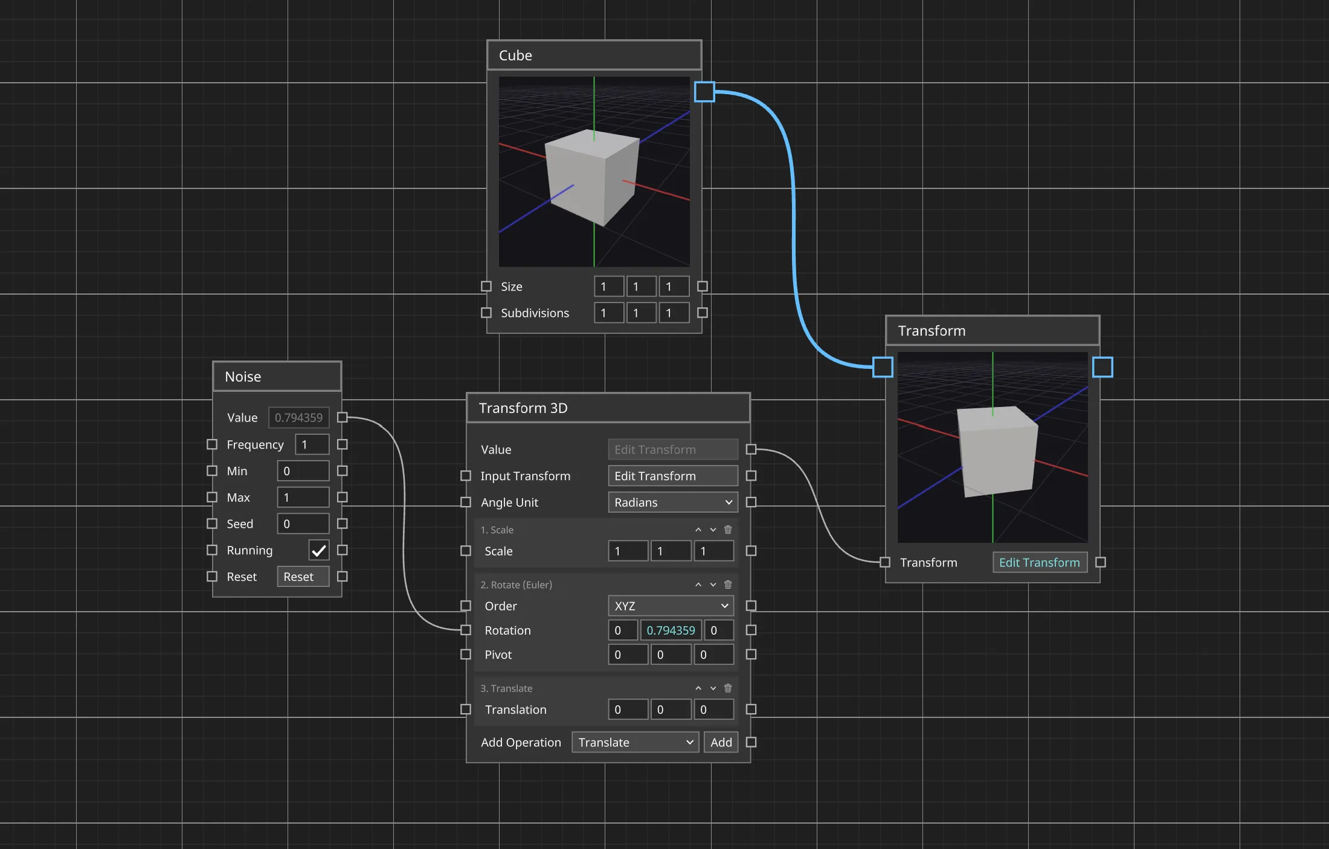
Task: Click the Transform node blue input port
Action: click(883, 367)
